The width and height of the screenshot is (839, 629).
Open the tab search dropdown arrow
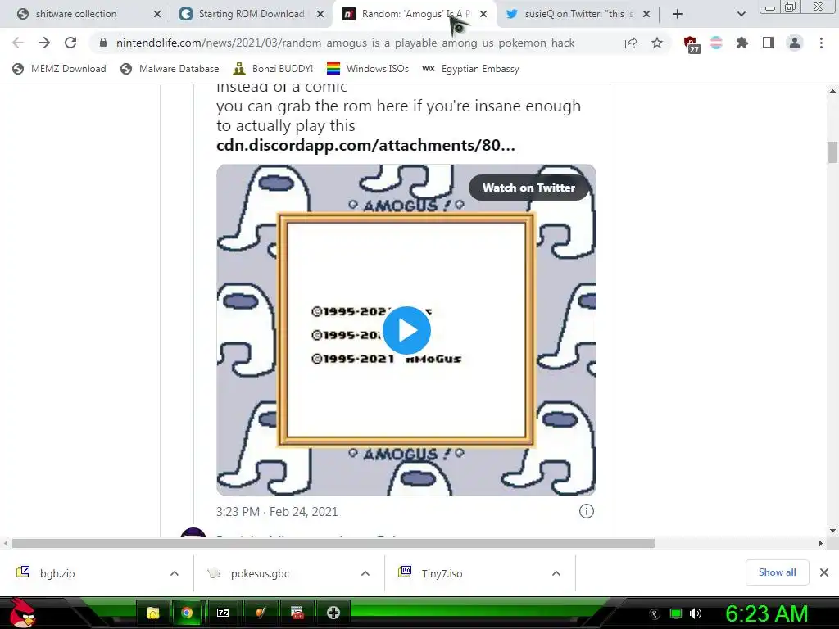pyautogui.click(x=741, y=14)
